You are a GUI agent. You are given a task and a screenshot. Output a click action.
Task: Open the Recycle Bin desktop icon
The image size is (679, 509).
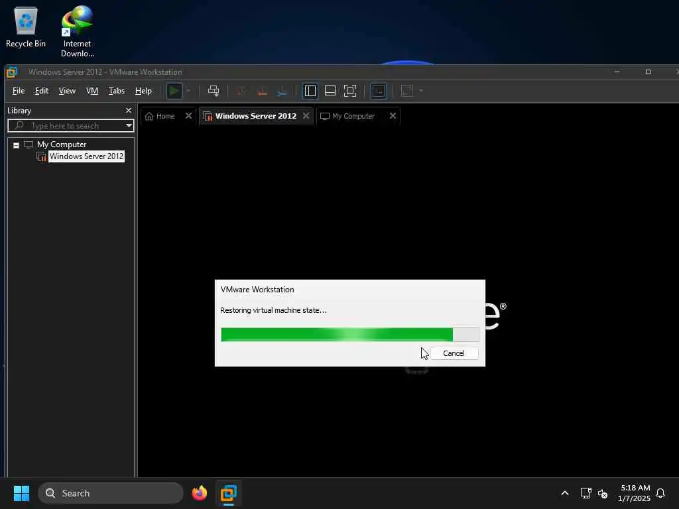tap(26, 27)
